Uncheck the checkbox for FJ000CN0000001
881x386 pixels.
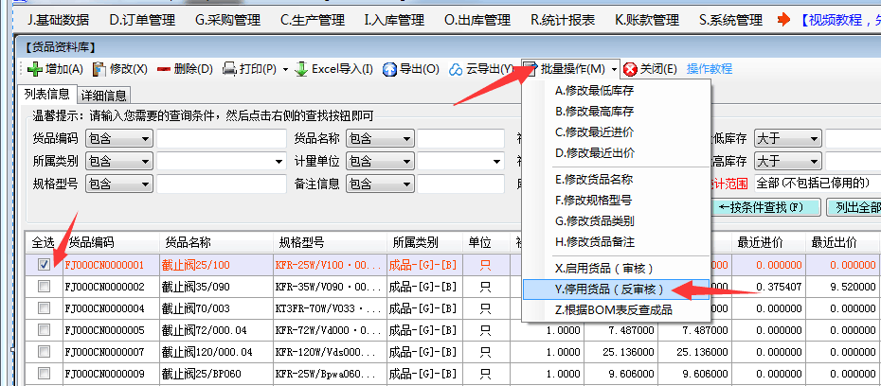(x=44, y=265)
